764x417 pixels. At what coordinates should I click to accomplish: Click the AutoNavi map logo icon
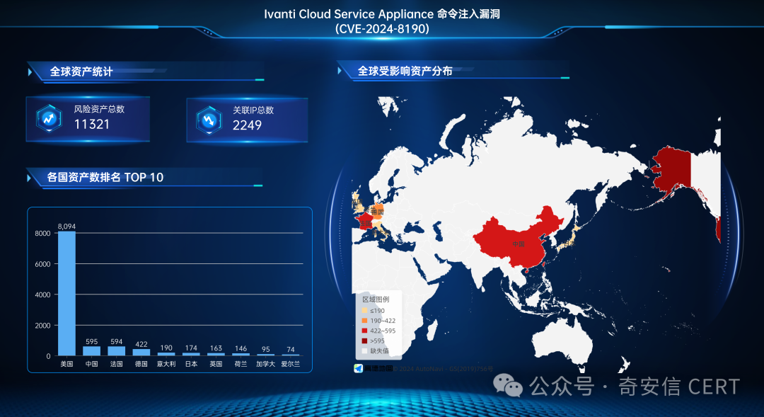click(x=358, y=368)
